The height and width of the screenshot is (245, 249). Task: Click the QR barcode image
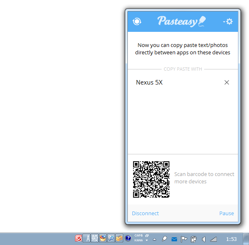click(x=151, y=179)
